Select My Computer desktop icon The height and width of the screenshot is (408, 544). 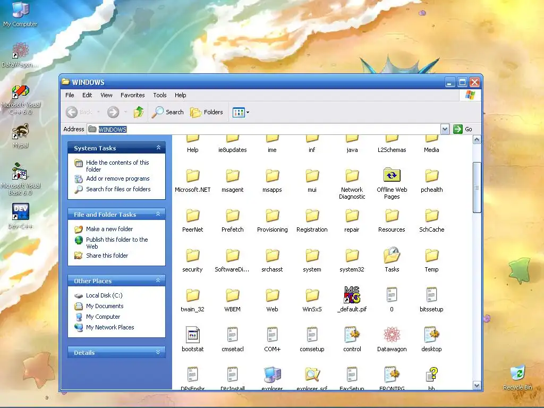pos(20,14)
